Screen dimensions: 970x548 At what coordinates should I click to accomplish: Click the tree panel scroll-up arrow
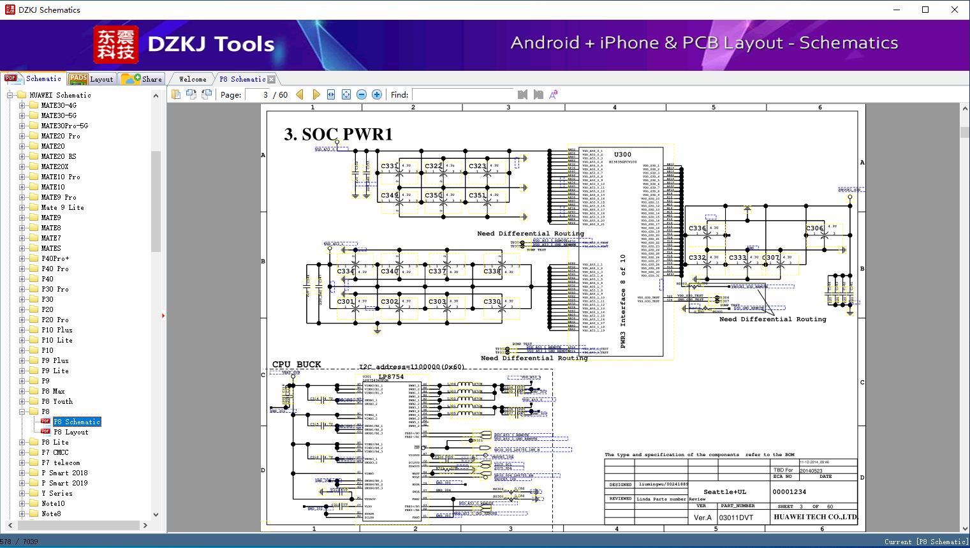tap(156, 96)
